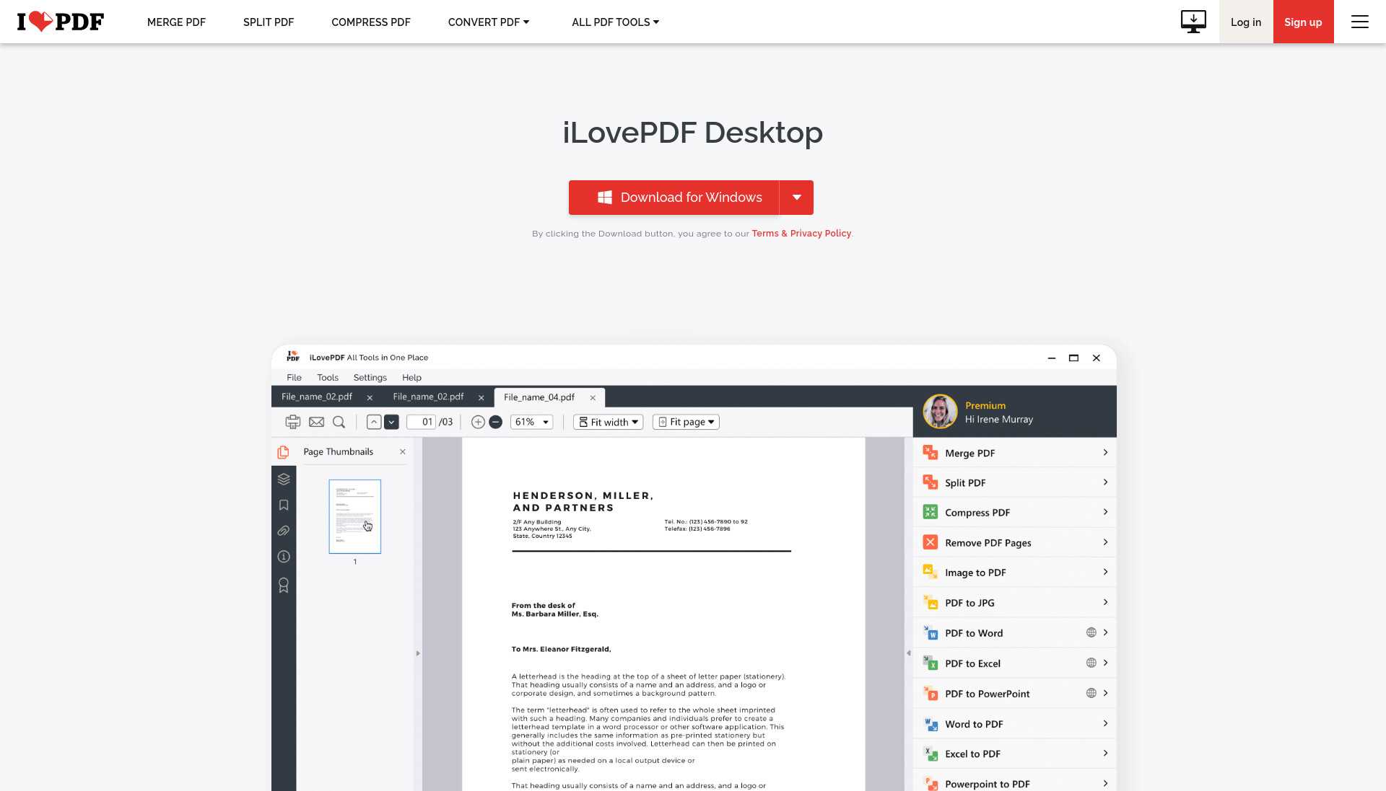Open the Tools menu
The width and height of the screenshot is (1386, 791).
[328, 377]
